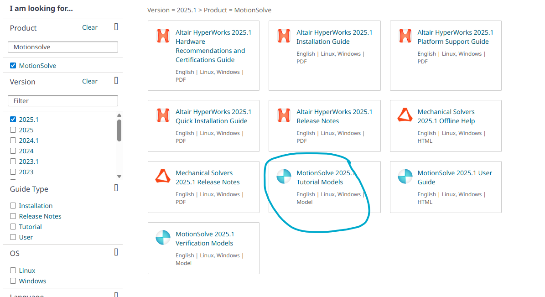Image resolution: width=545 pixels, height=297 pixels.
Task: Click HyperWorks icon on Hardware Recommendations card
Action: point(163,36)
